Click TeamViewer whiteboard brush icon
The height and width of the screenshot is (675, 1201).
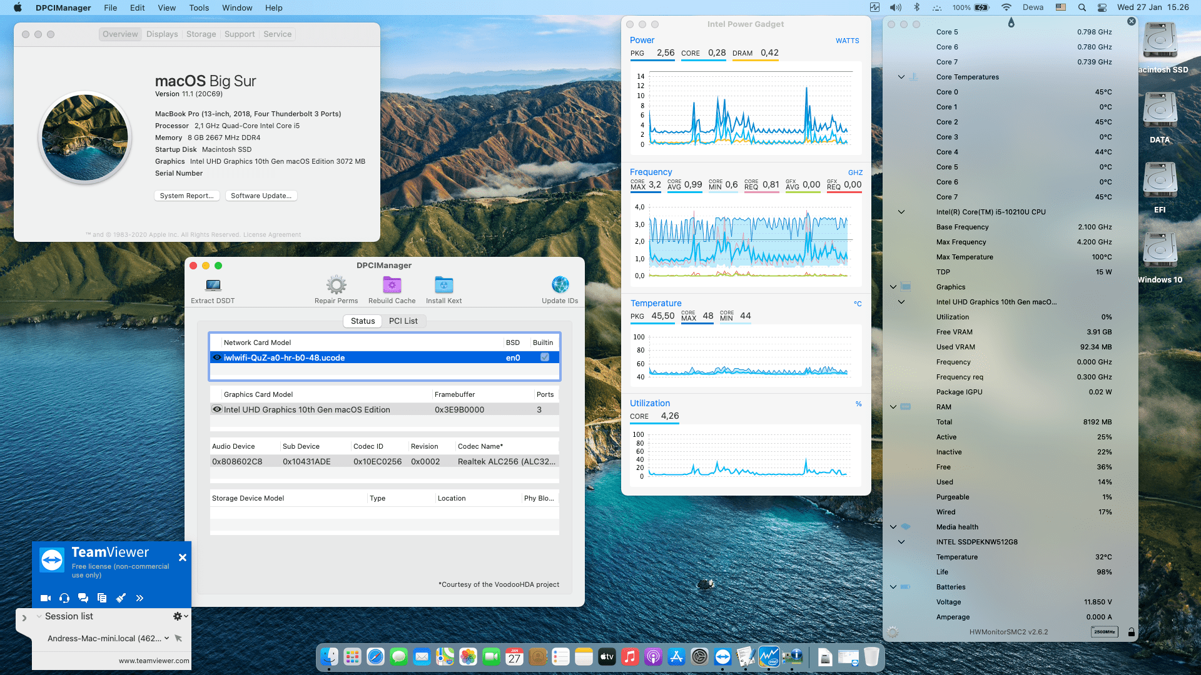[x=121, y=598]
